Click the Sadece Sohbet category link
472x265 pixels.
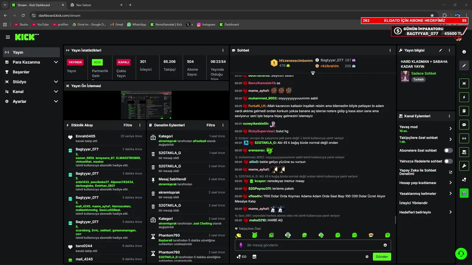(x=424, y=73)
